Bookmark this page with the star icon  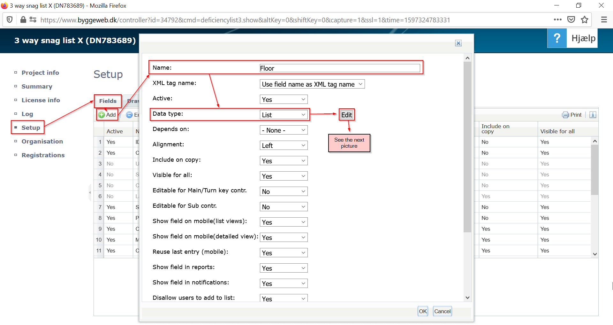tap(585, 20)
